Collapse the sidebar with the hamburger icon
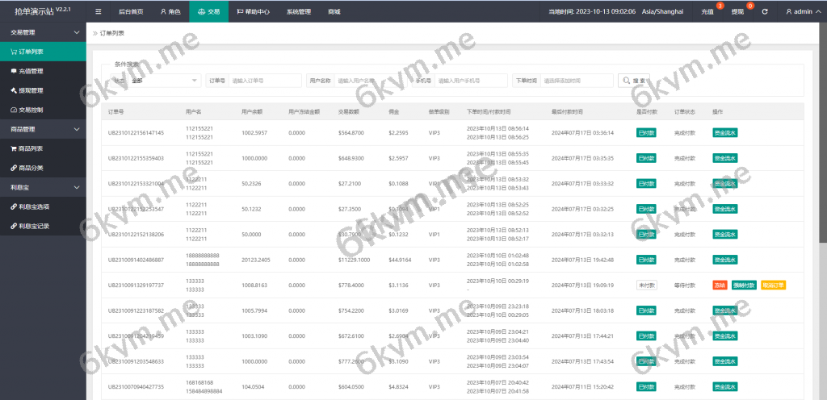The width and height of the screenshot is (827, 400). (98, 11)
